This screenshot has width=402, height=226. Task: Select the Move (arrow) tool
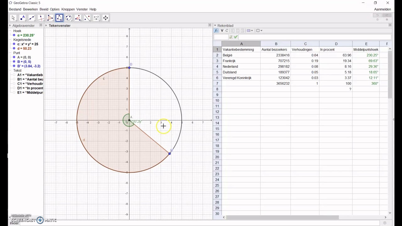point(13,18)
